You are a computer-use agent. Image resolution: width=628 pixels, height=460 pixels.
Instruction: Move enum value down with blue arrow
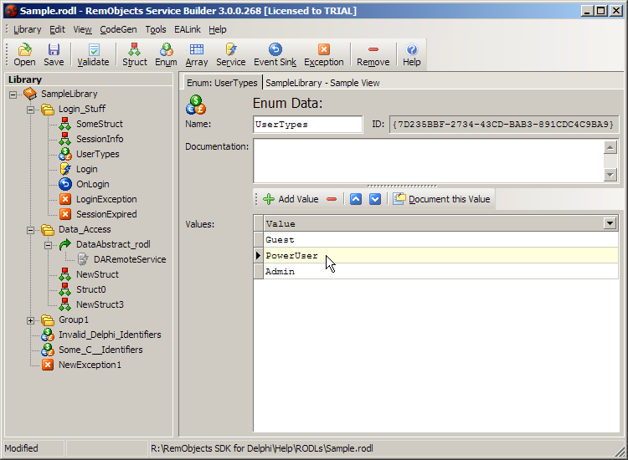point(375,199)
